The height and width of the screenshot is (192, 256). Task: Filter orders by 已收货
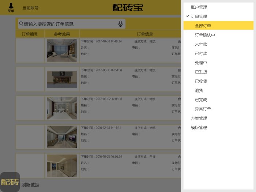point(201,81)
